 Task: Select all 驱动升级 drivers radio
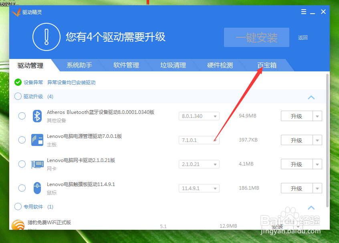18,96
